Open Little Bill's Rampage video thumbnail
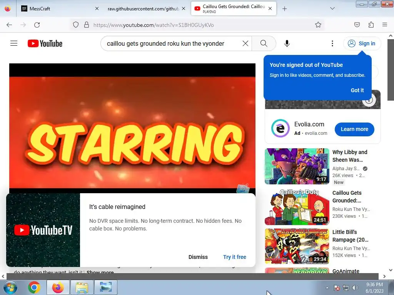Viewport: 394px width, 295px height. coord(297,246)
